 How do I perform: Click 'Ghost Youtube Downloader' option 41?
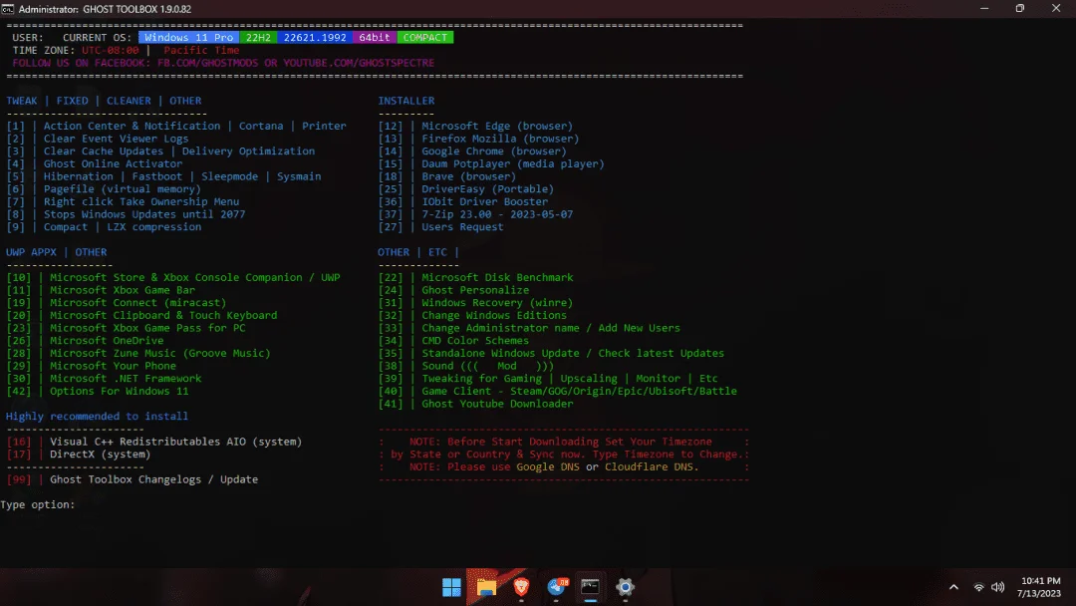point(475,404)
